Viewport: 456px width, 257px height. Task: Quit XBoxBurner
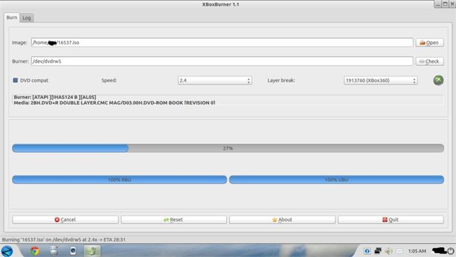point(391,219)
